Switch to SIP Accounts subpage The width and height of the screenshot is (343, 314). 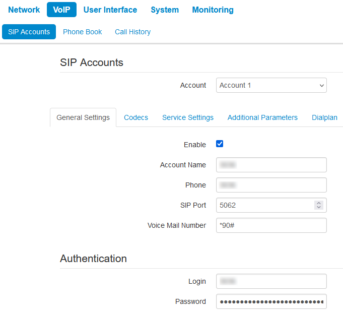click(29, 32)
